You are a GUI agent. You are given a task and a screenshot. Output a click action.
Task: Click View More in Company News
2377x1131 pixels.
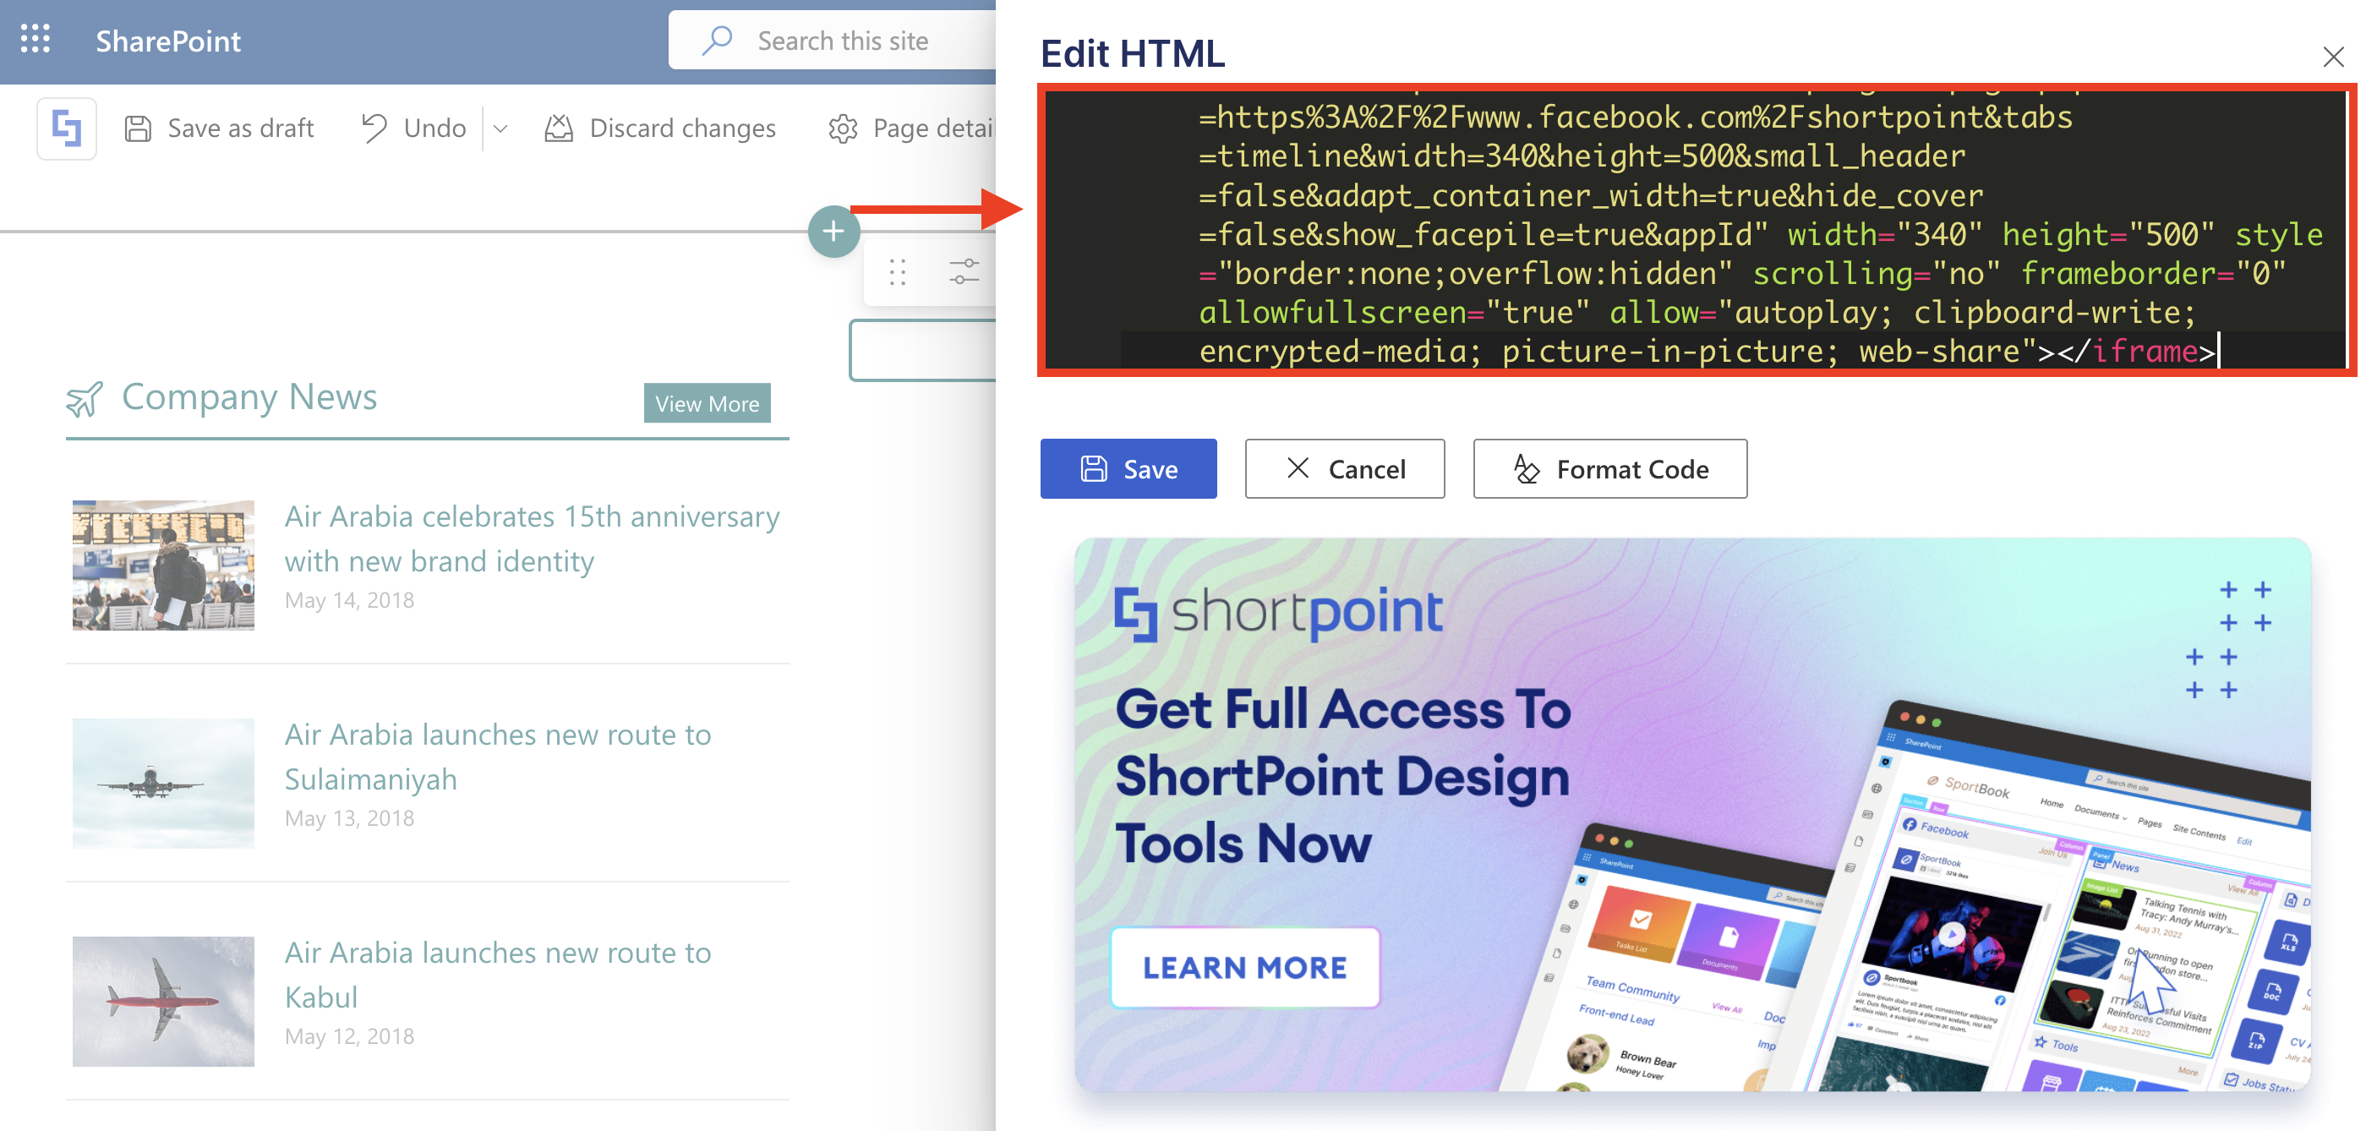707,403
